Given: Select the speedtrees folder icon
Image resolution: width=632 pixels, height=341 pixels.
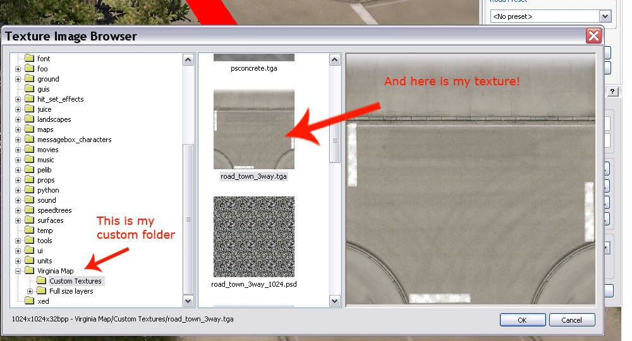Looking at the screenshot, I should (29, 210).
